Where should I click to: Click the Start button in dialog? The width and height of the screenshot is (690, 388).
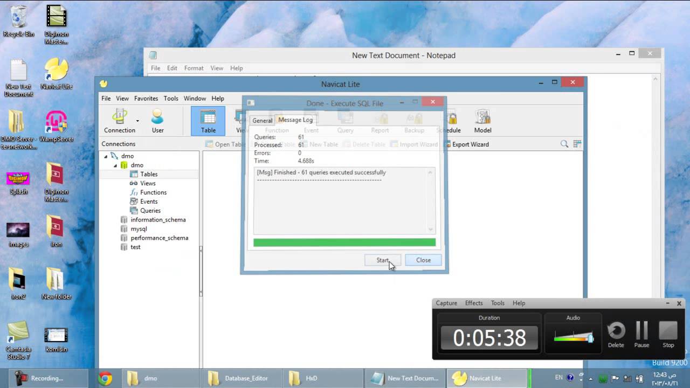382,260
